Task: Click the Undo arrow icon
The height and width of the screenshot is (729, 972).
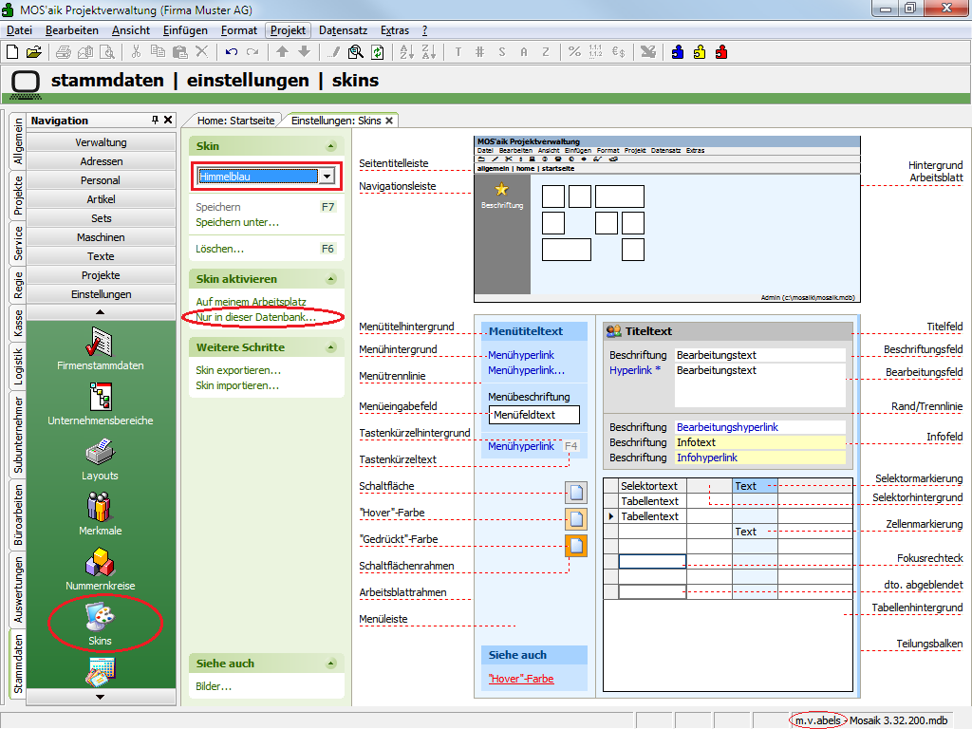Action: point(232,52)
